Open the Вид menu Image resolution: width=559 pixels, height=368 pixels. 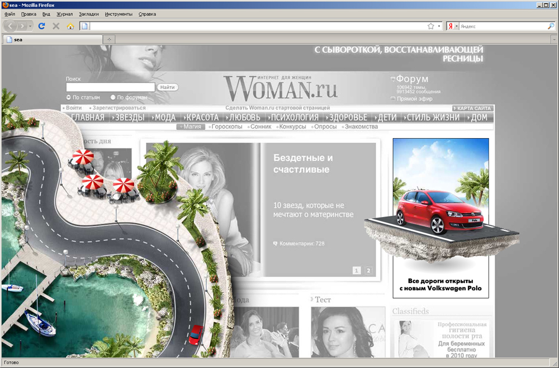(46, 15)
